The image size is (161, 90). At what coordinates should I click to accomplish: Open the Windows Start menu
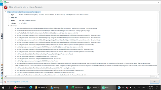(3, 87)
